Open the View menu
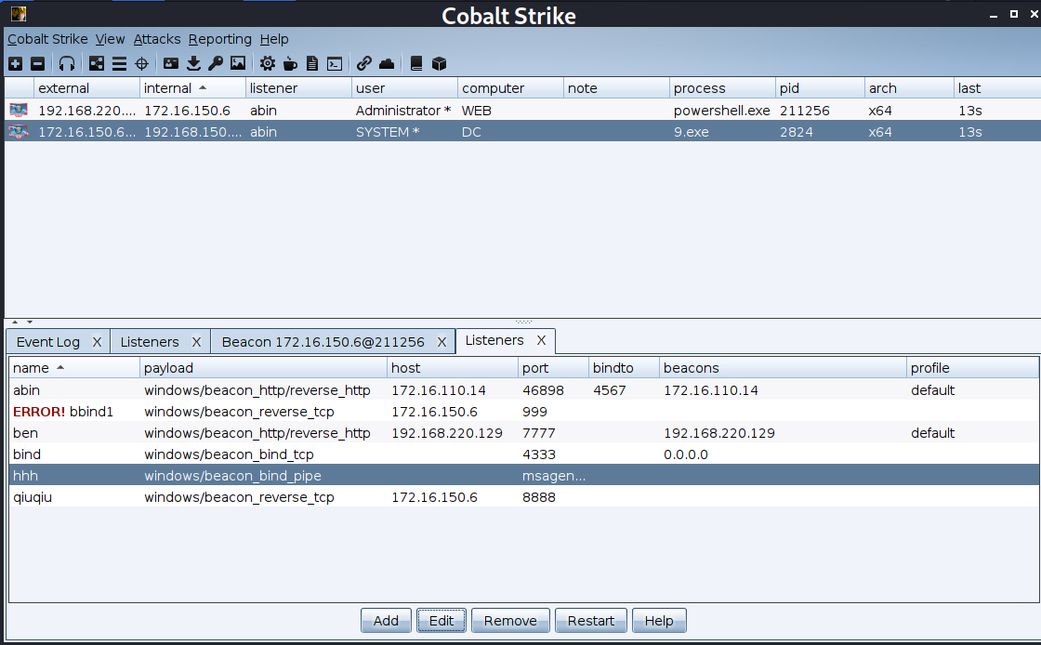 [x=110, y=39]
